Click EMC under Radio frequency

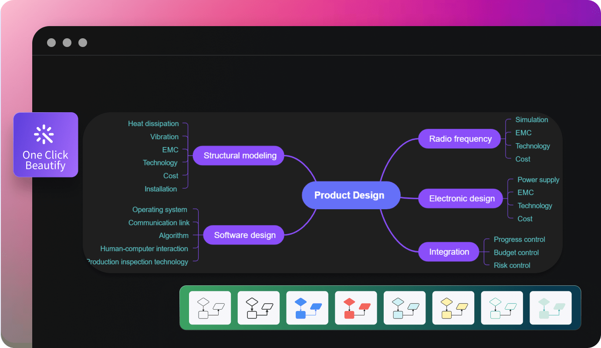[x=523, y=133]
